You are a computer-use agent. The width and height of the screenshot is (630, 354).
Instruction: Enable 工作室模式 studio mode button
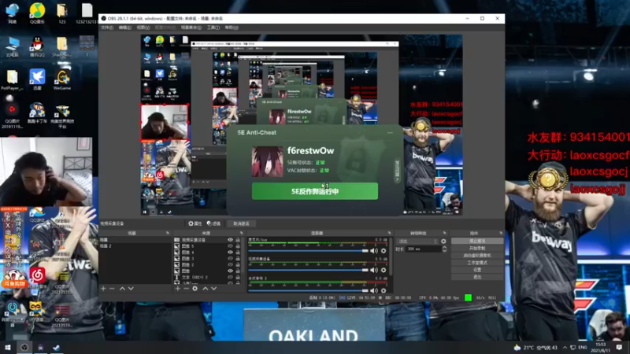coord(477,263)
